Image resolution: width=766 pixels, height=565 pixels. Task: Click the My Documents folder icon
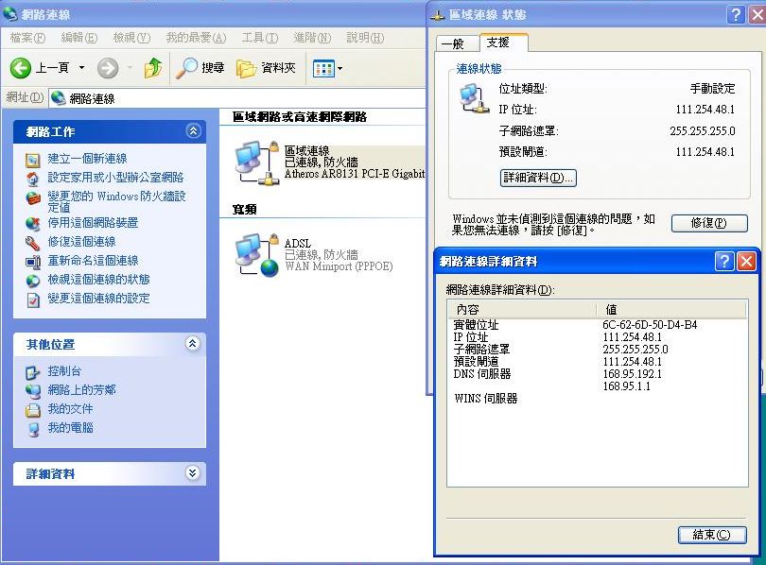[x=33, y=410]
